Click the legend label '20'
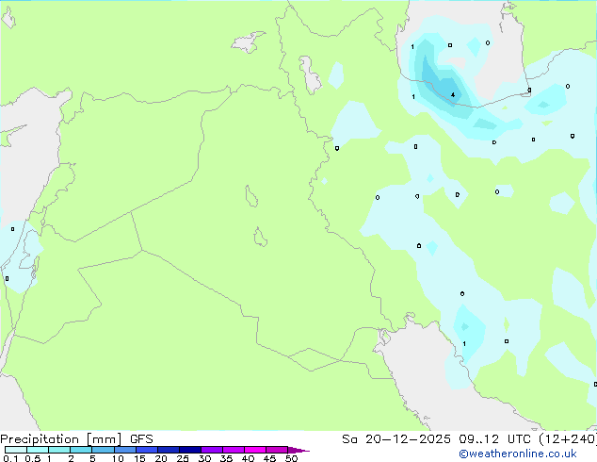Image resolution: width=597 pixels, height=462 pixels. tap(161, 458)
